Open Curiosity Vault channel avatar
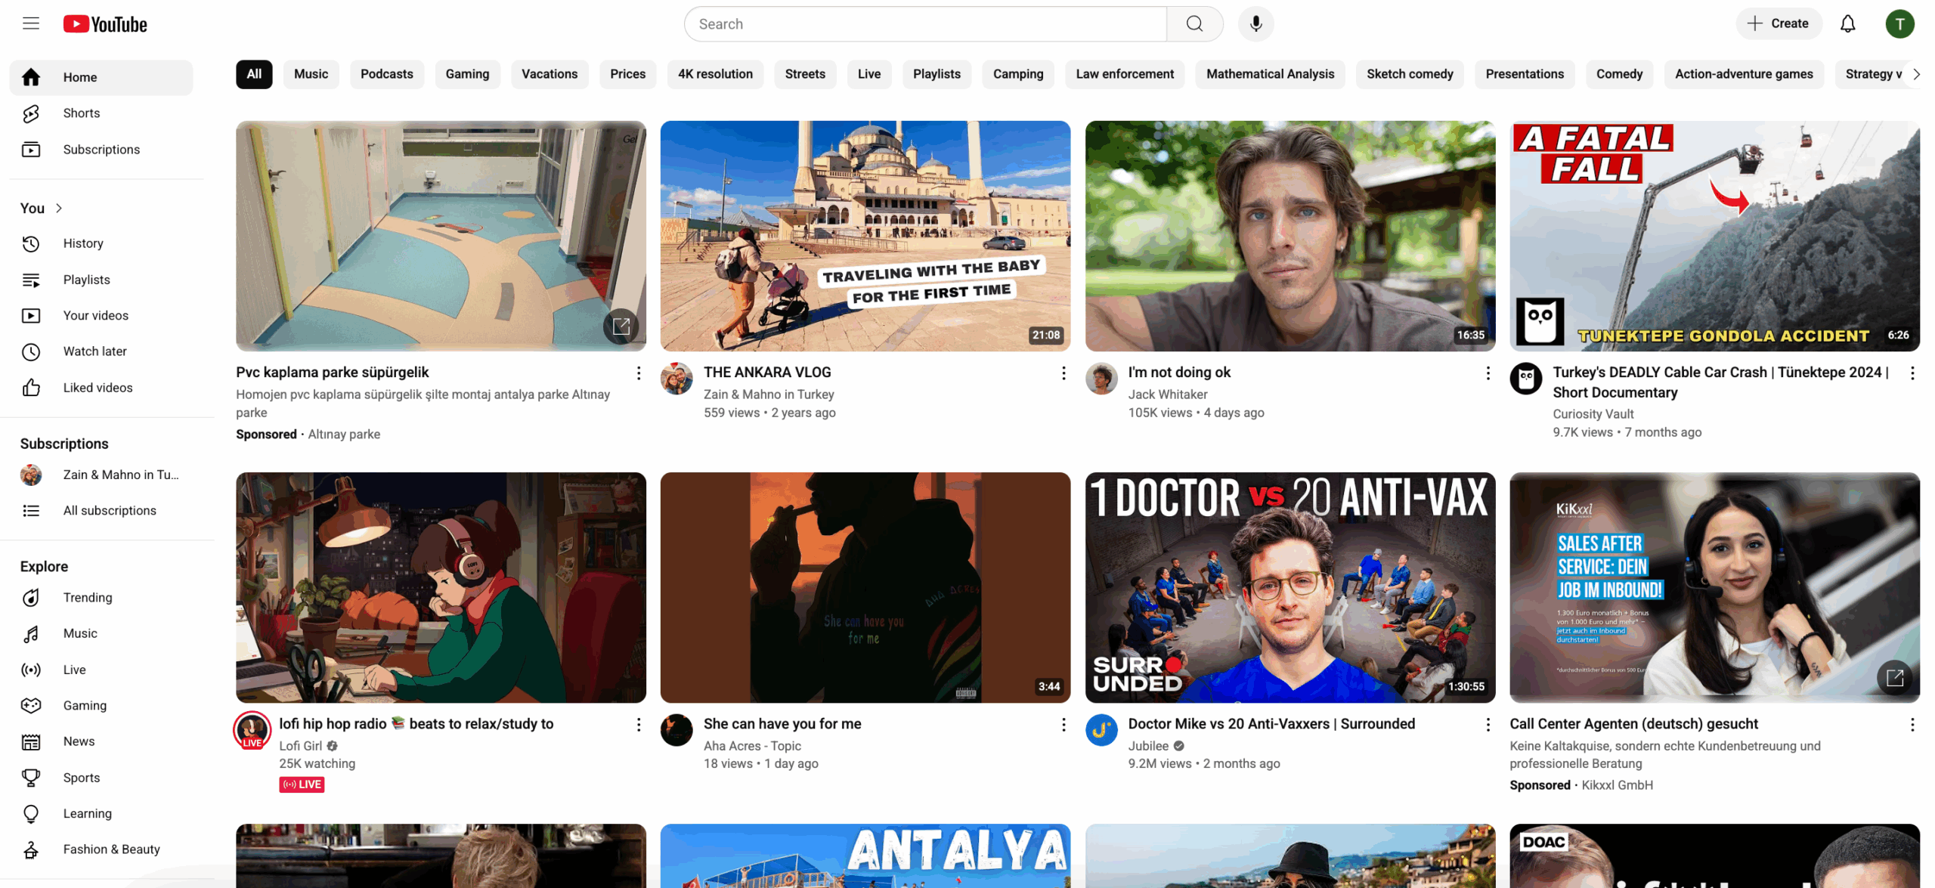The width and height of the screenshot is (1935, 888). (x=1525, y=379)
